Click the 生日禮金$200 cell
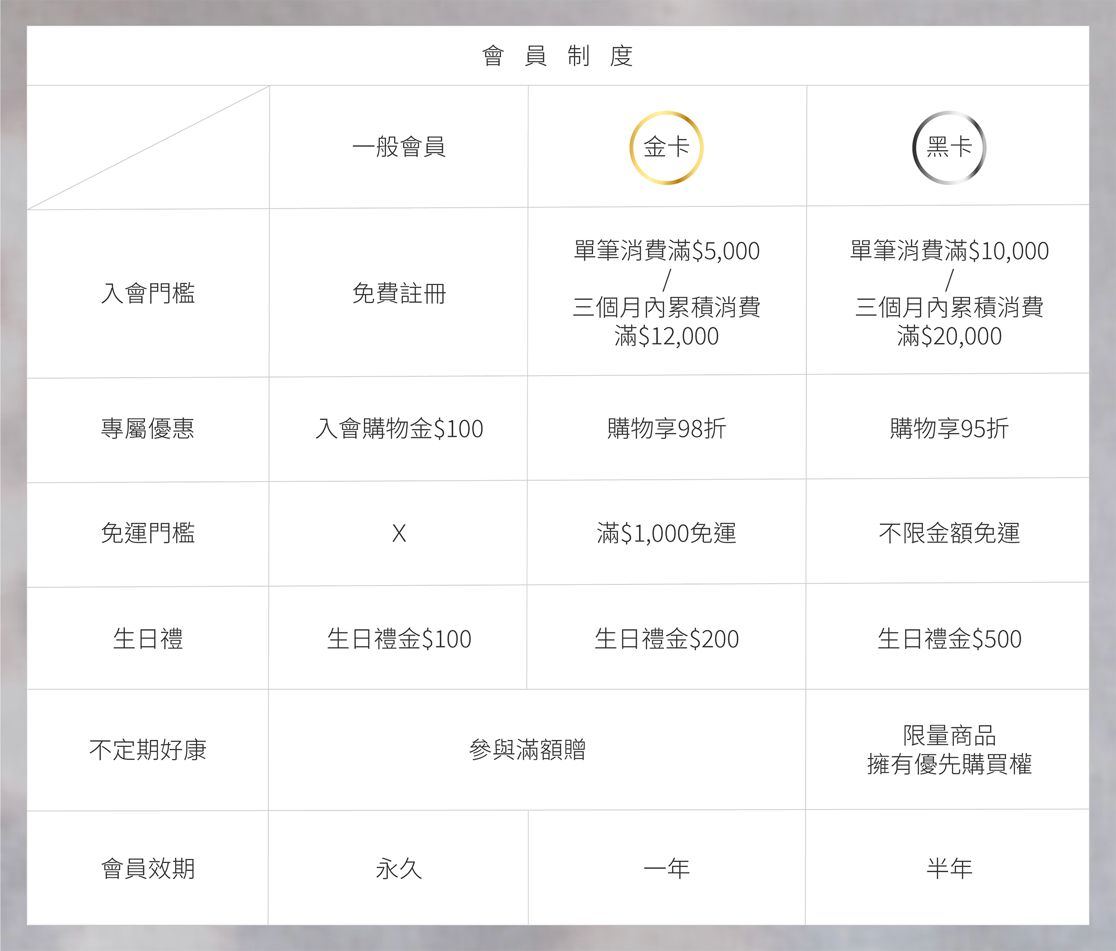 point(666,639)
